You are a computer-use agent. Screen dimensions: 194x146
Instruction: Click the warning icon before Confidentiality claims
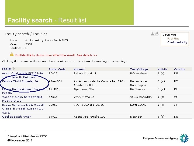pos(12,54)
